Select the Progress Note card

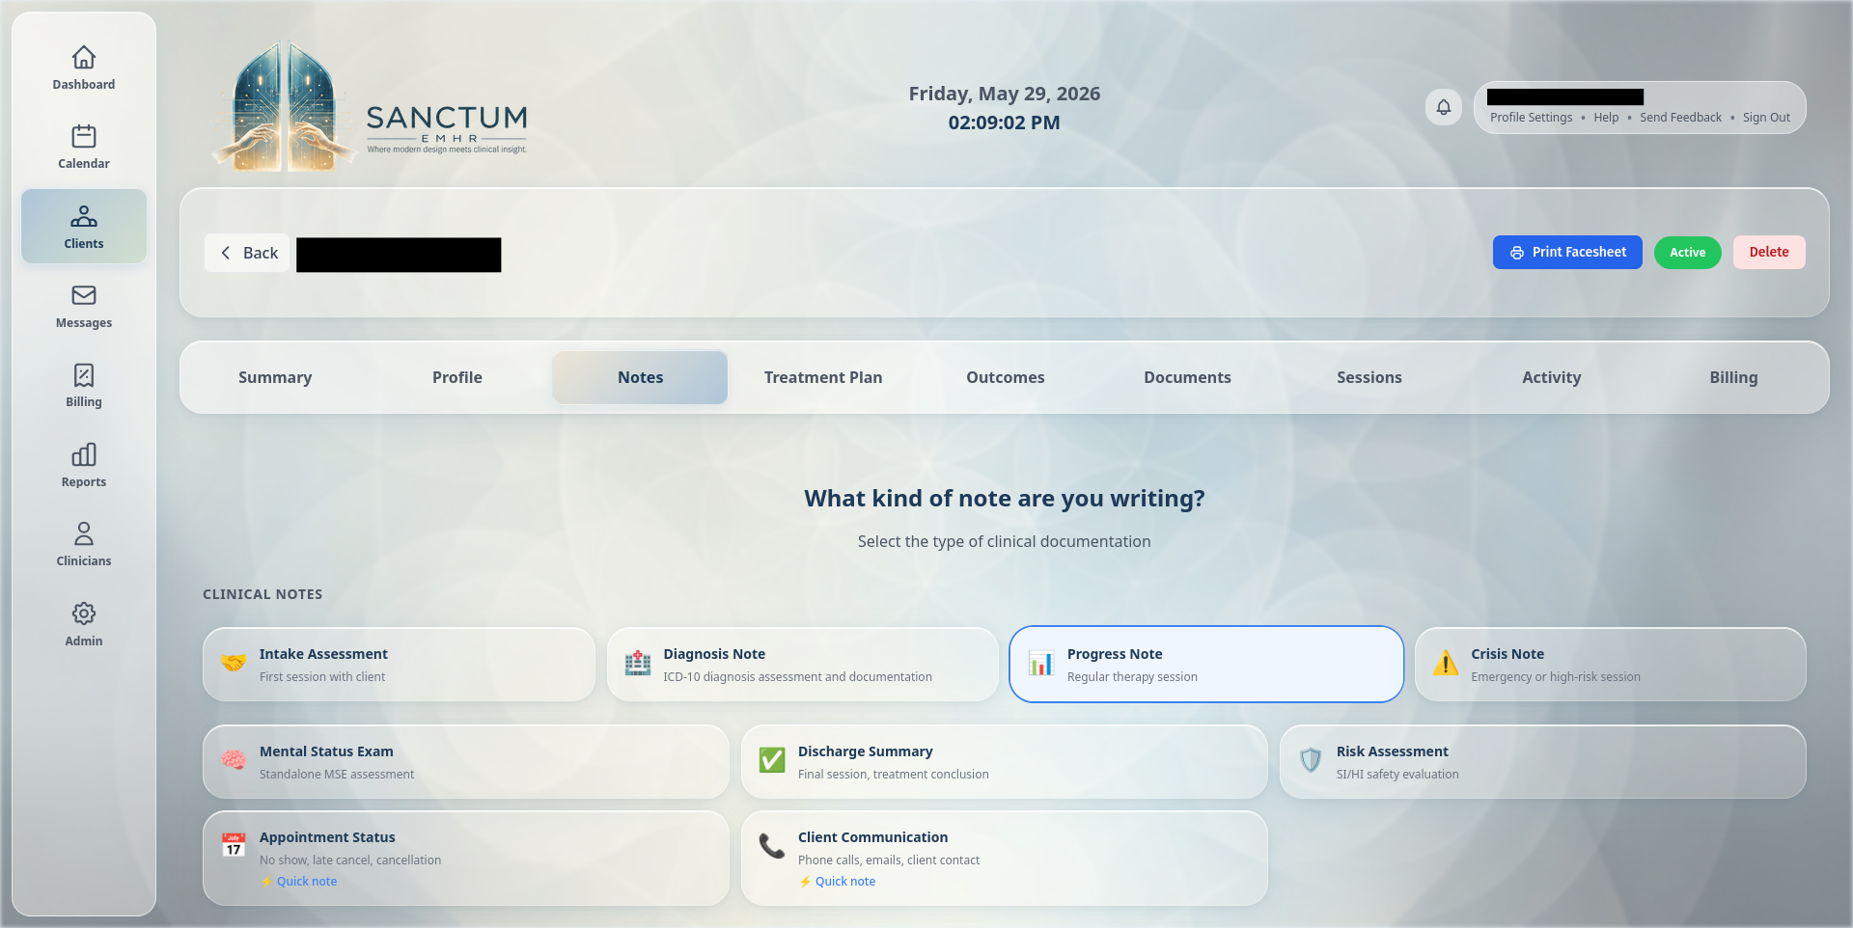[x=1206, y=665]
